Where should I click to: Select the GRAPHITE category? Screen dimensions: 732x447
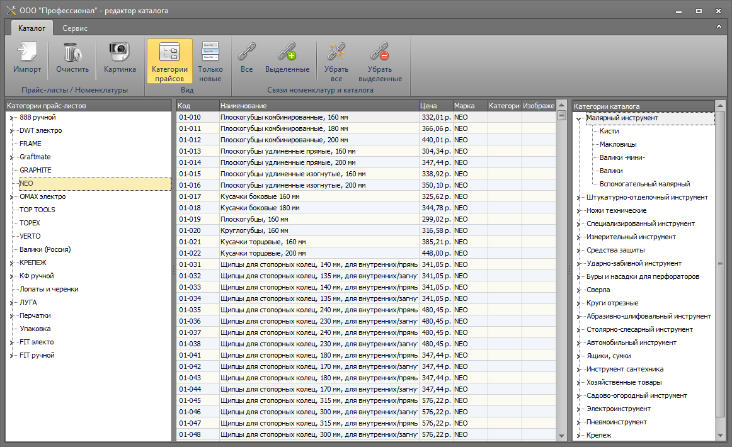click(35, 171)
